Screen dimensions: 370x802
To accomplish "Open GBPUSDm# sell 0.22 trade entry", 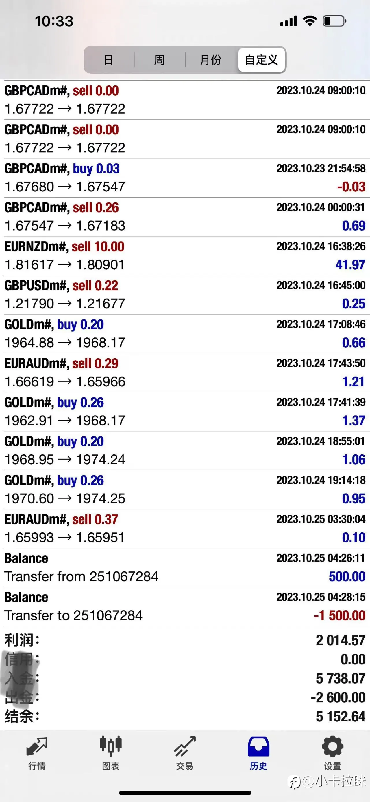I will [185, 295].
